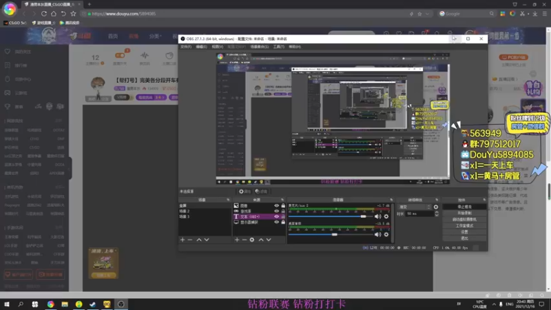
Task: Open OBS File menu
Action: click(x=186, y=47)
